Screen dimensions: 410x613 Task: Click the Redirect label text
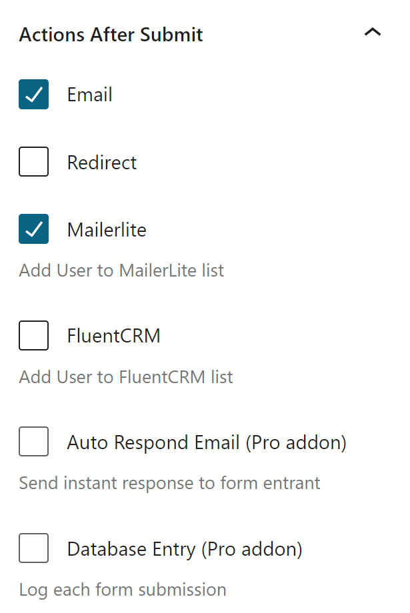(x=101, y=163)
